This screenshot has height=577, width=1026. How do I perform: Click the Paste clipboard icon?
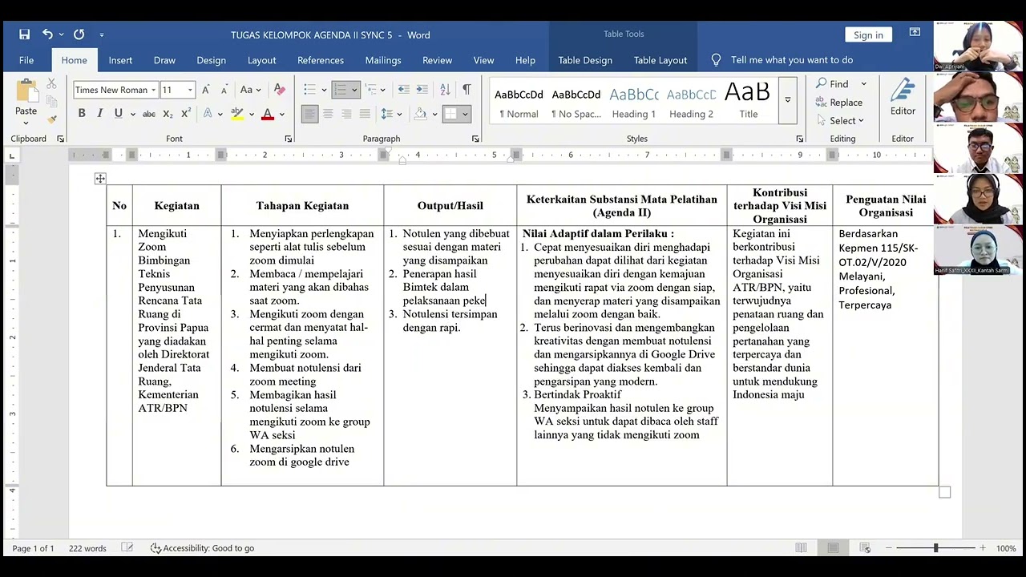point(26,91)
